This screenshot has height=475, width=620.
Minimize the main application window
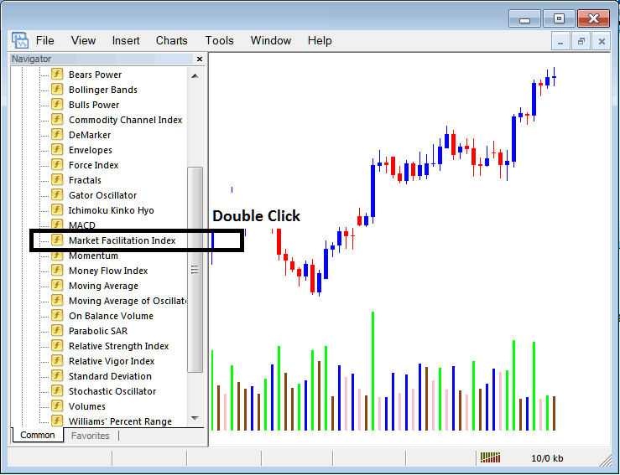(524, 18)
